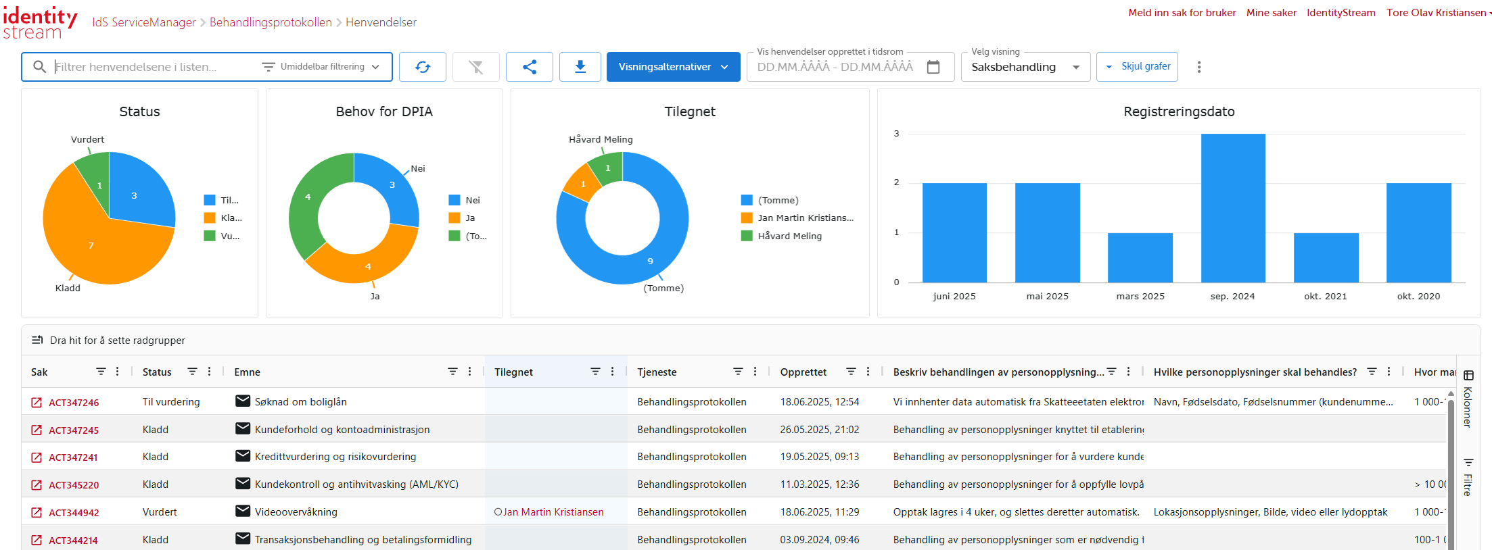Toggle the Kla... legend item in Status chart
This screenshot has height=550, width=1492.
click(x=223, y=218)
